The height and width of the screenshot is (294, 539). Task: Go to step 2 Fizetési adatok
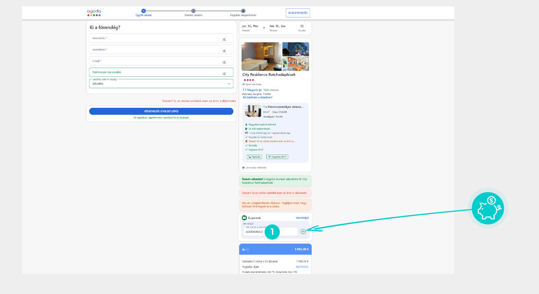pyautogui.click(x=193, y=11)
